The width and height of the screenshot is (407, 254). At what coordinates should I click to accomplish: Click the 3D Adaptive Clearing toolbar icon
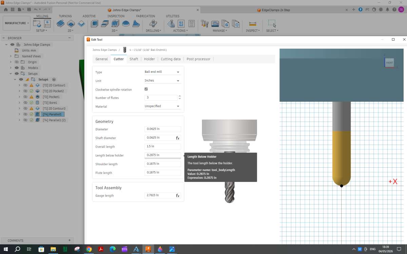coord(95,24)
